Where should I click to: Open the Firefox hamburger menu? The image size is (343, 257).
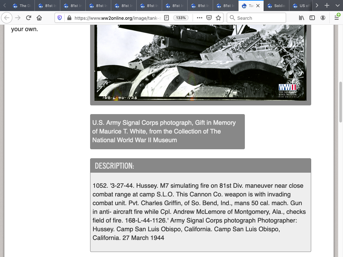(x=337, y=18)
